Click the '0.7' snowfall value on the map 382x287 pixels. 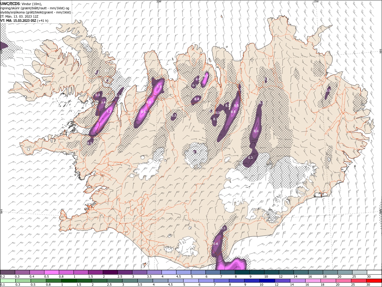click(206, 77)
